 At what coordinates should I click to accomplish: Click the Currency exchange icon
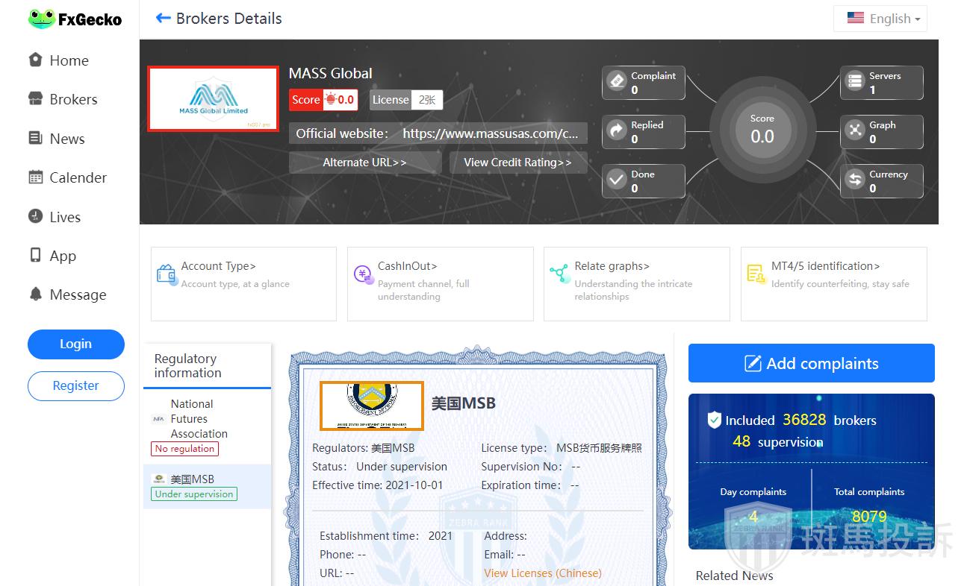point(854,180)
